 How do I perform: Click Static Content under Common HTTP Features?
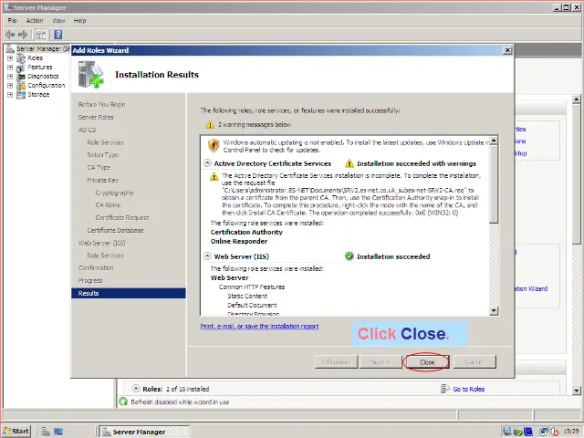coord(247,296)
